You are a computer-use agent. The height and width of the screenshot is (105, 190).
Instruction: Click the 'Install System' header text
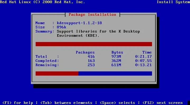(173, 2)
